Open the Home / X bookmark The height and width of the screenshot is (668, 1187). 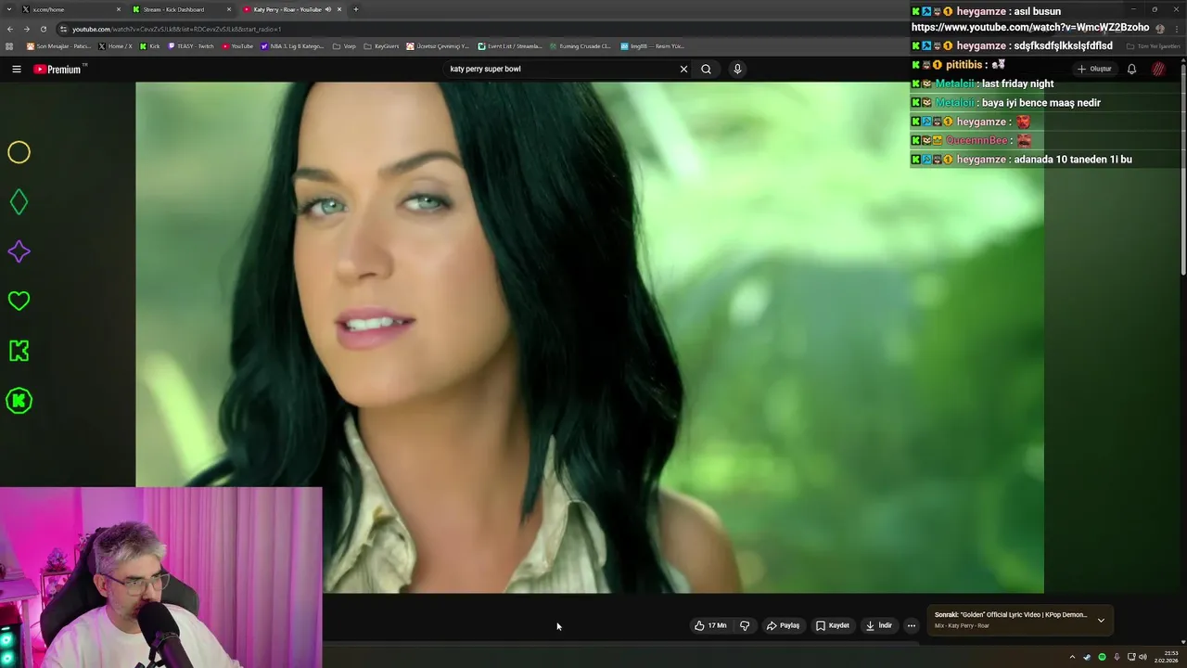coord(115,45)
